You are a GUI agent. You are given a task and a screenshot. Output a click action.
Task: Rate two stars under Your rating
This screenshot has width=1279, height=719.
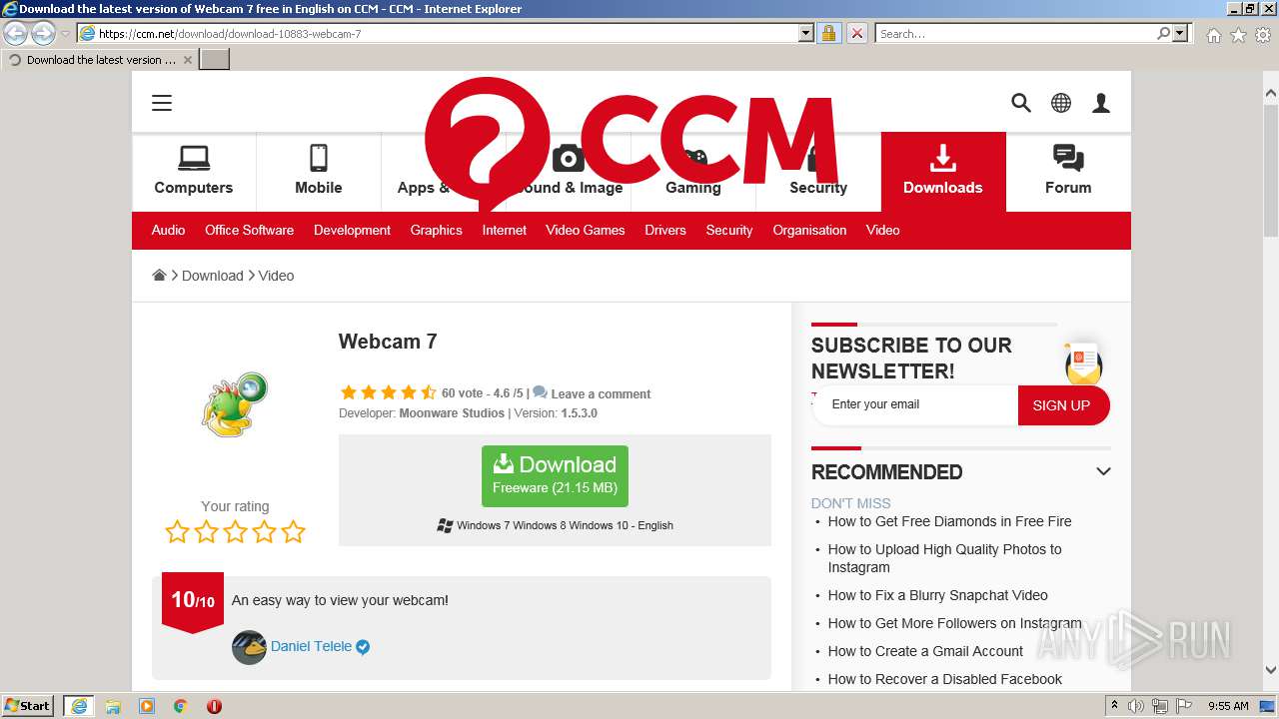pyautogui.click(x=206, y=531)
